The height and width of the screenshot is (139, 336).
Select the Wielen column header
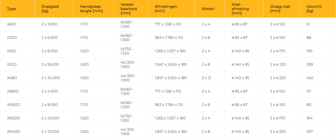pos(210,9)
